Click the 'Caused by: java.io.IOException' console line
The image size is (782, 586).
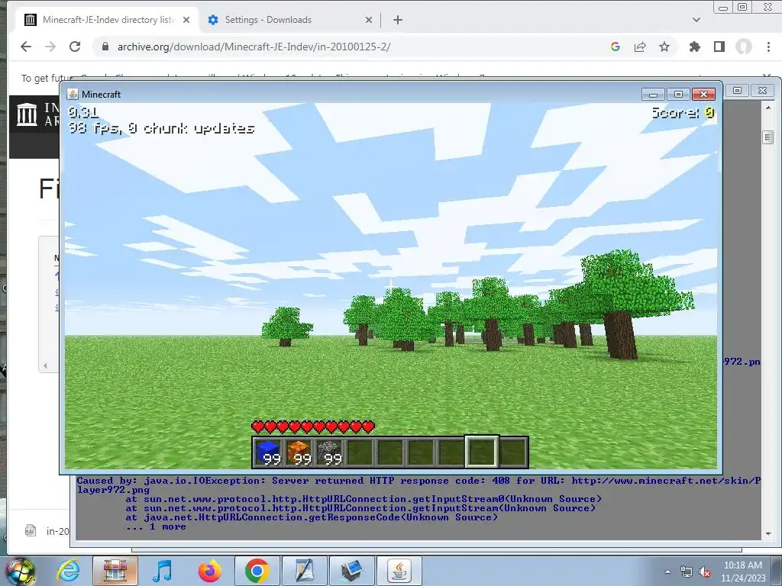pyautogui.click(x=418, y=485)
